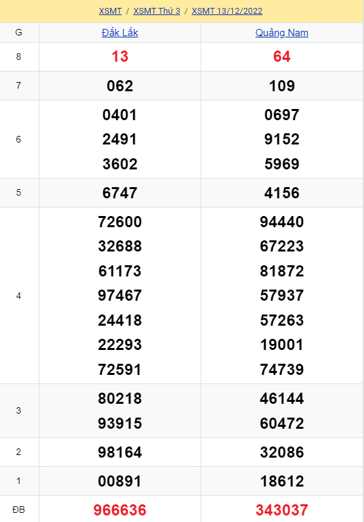Open the XSMT breadcrumb link
Viewport: 364px width, 522px height.
click(110, 11)
